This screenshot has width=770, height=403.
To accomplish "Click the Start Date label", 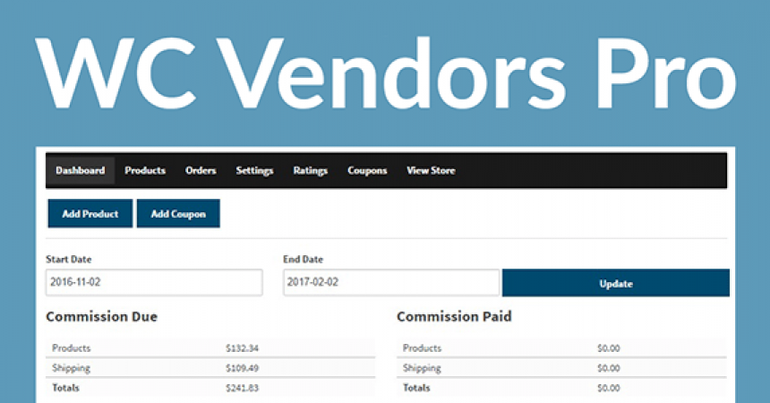I will coord(69,259).
